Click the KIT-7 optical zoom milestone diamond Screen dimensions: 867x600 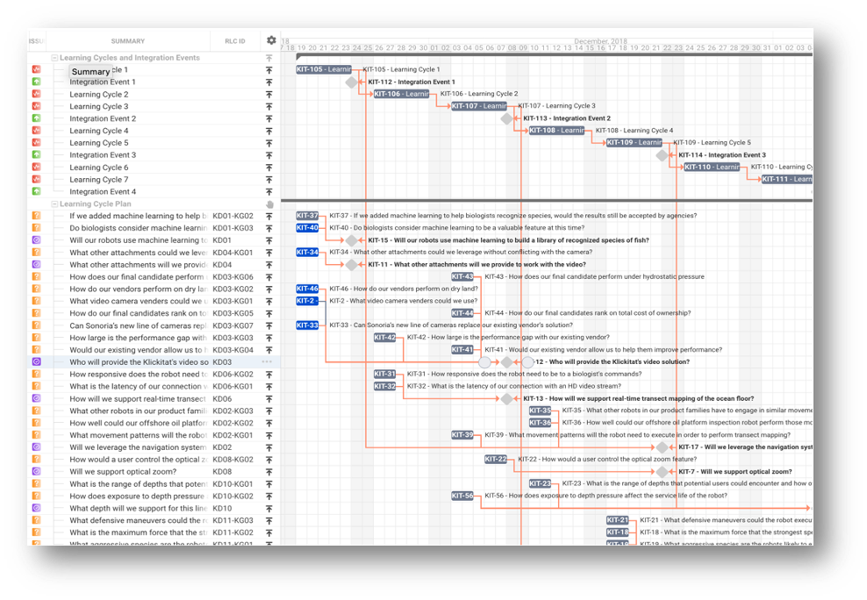662,472
